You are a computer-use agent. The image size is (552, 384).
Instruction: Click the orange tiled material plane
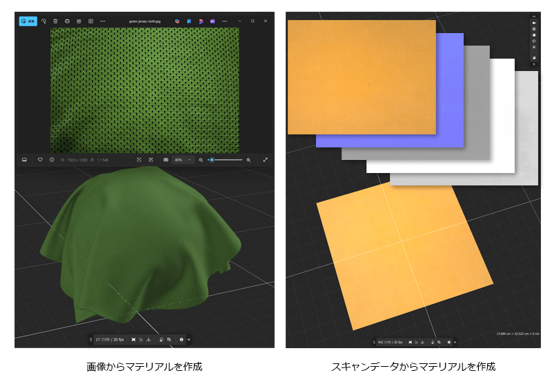coord(405,256)
